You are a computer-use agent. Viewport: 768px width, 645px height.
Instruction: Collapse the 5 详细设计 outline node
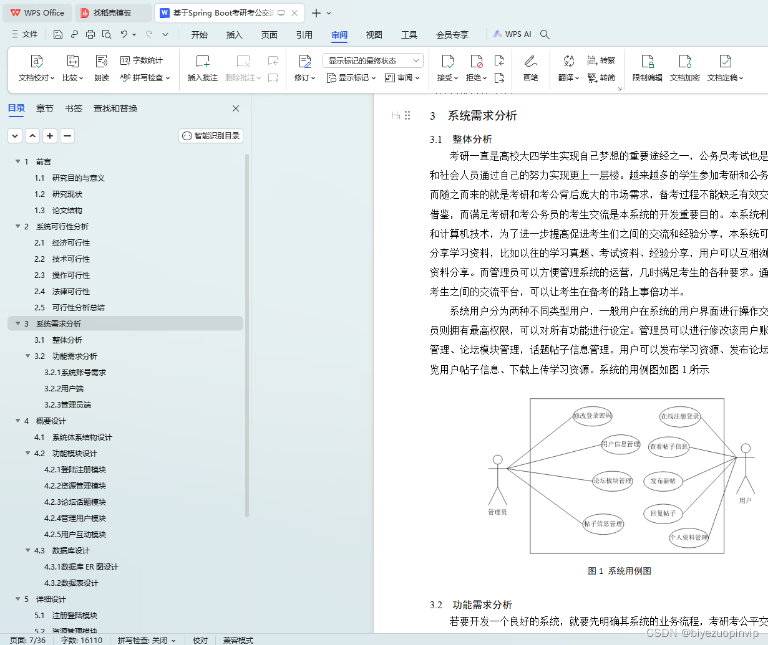click(18, 599)
